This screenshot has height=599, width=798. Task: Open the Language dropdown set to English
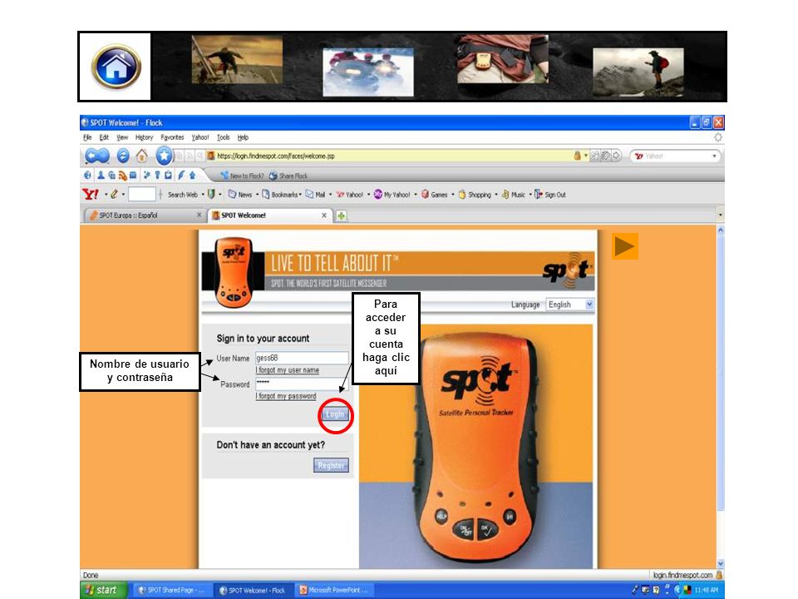click(569, 304)
